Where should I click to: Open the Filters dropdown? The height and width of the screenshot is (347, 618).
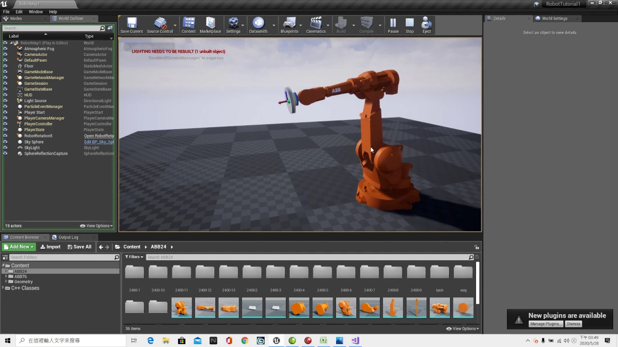pos(134,257)
